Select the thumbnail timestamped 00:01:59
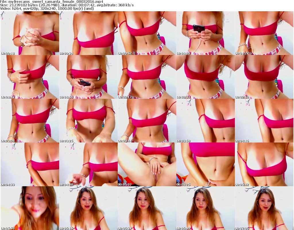The height and width of the screenshot is (230, 294). point(88,77)
